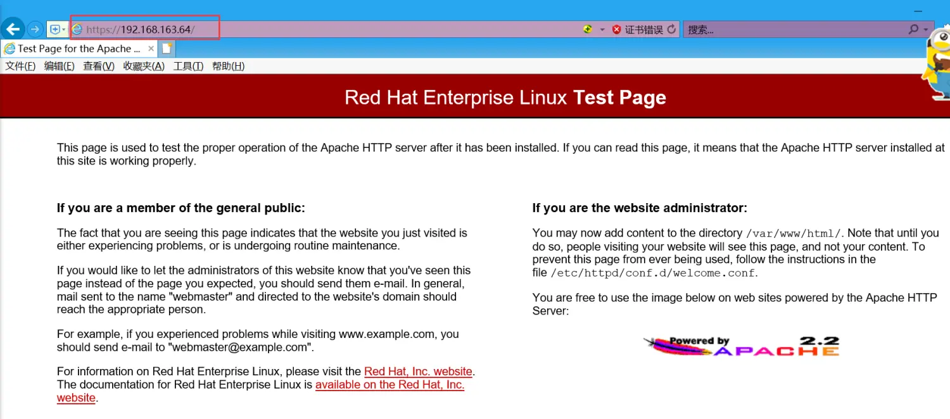Open the 收藏夹(A) favorites menu
The width and height of the screenshot is (950, 419).
(x=144, y=66)
